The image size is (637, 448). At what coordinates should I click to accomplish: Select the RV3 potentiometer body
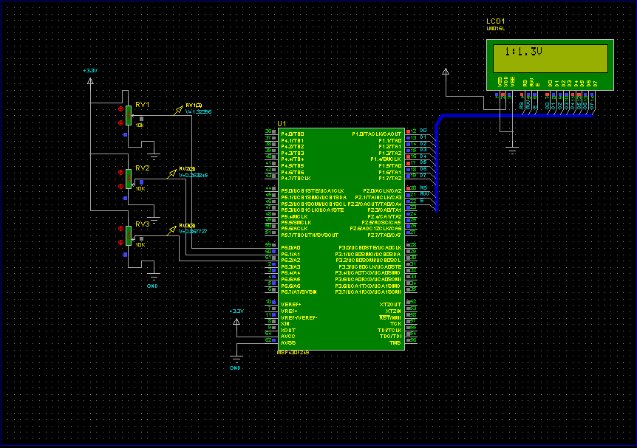[129, 235]
